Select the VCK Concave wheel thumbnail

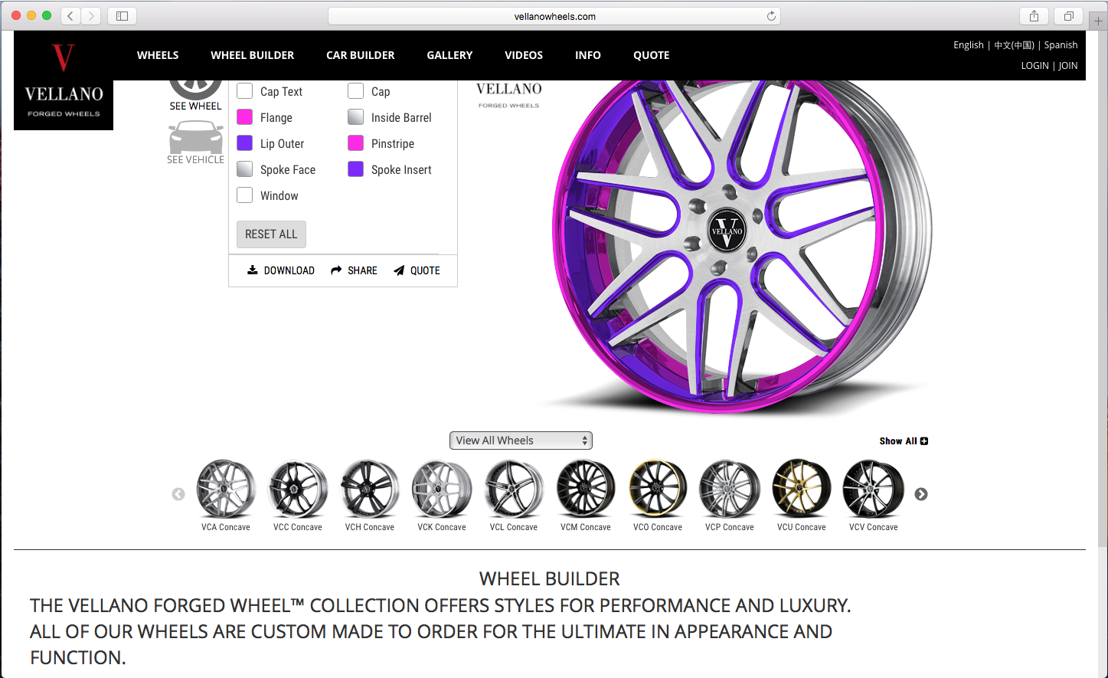(442, 489)
